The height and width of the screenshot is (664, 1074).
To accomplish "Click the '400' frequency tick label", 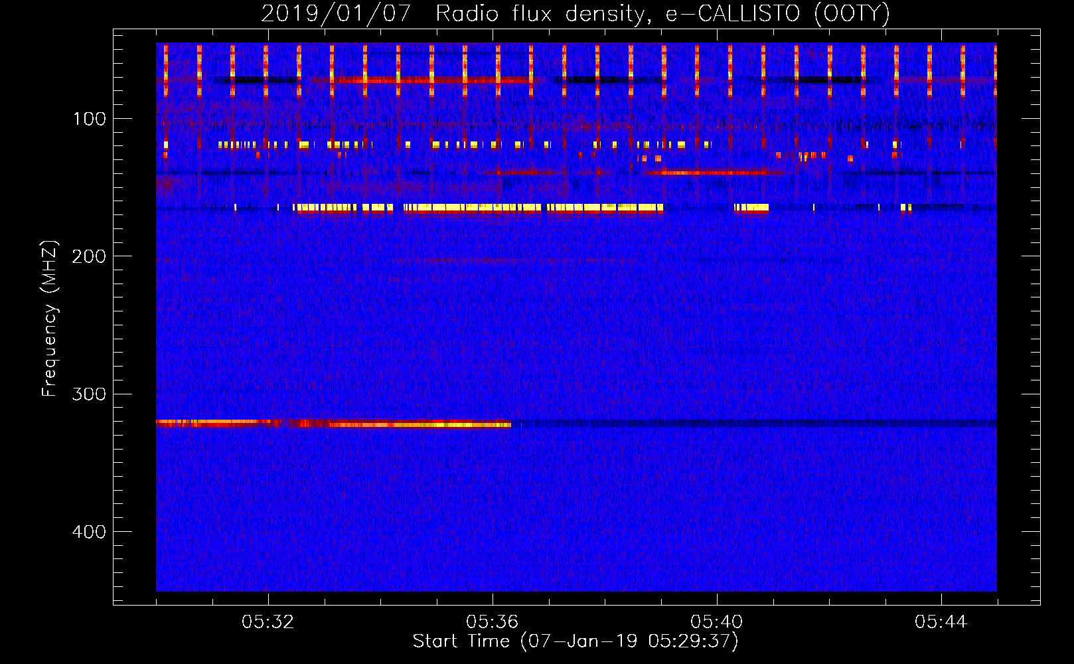I will click(89, 532).
